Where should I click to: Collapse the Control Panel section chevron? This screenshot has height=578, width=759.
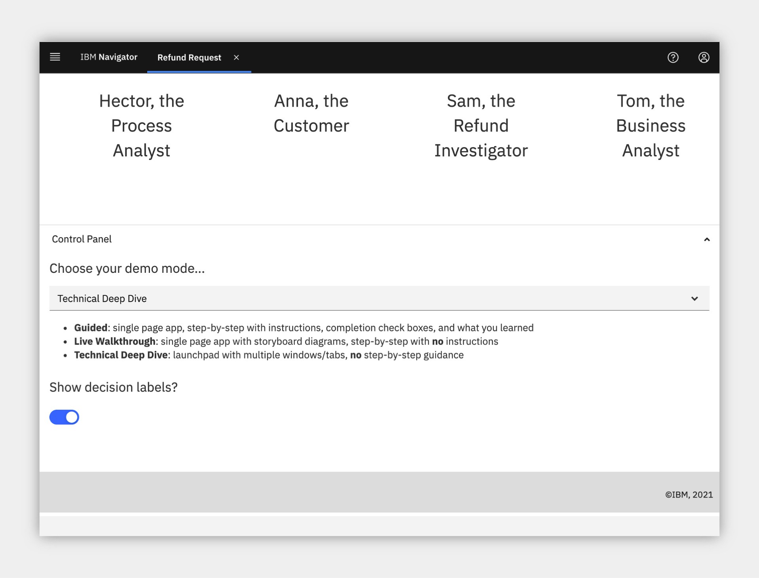click(707, 240)
